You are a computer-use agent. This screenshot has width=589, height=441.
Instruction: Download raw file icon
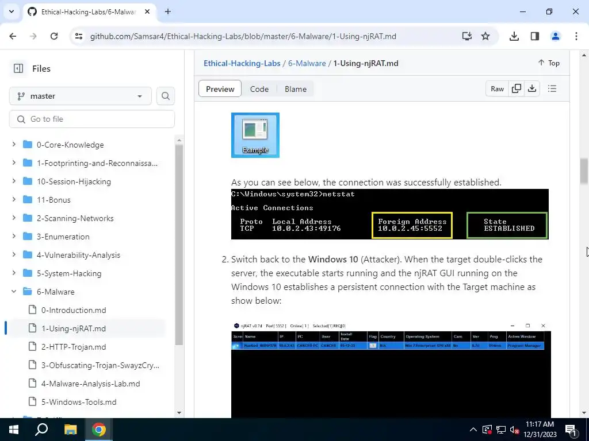click(x=532, y=88)
